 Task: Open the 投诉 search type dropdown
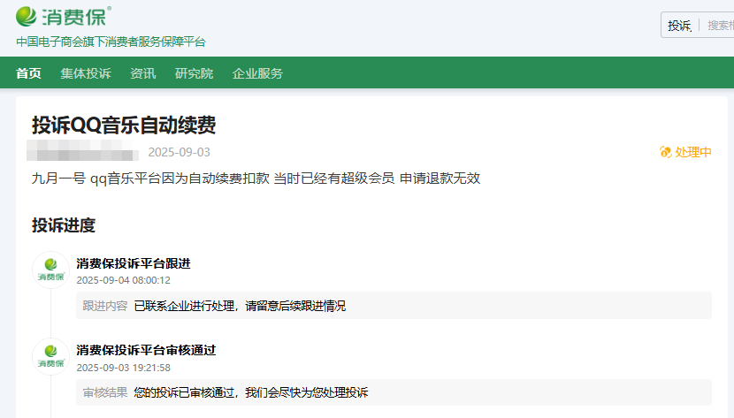(679, 26)
